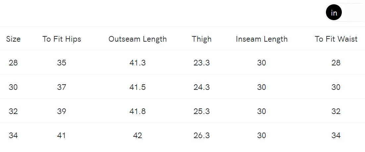Click the 23.3 thigh measurement
This screenshot has width=365, height=152.
pyautogui.click(x=201, y=63)
